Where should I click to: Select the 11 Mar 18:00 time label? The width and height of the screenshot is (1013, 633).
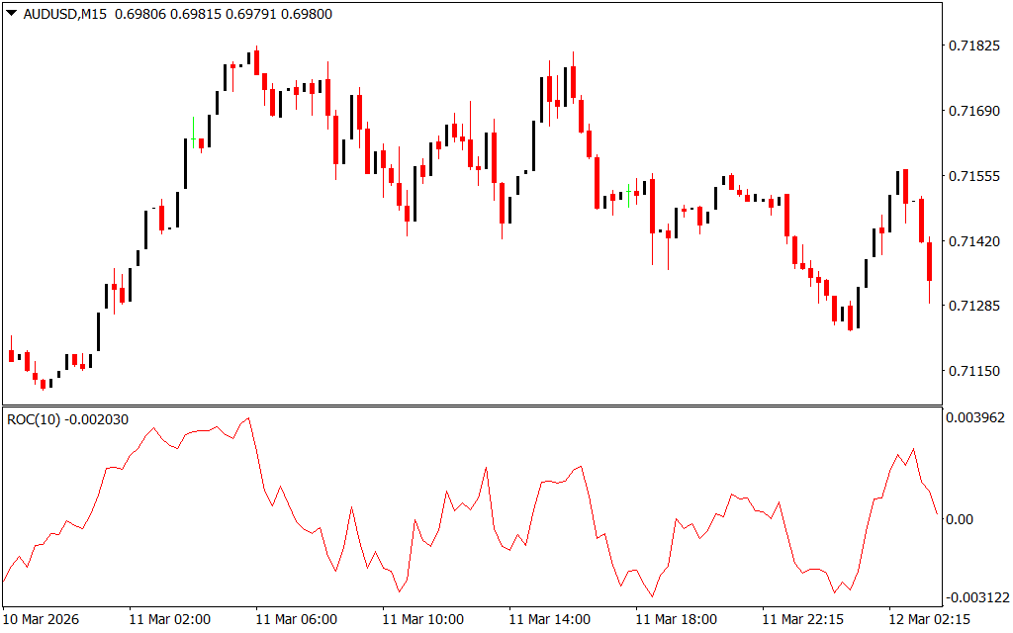(x=676, y=619)
